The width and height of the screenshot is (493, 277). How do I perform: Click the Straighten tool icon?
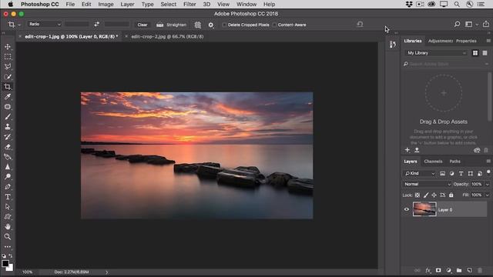[x=159, y=25]
